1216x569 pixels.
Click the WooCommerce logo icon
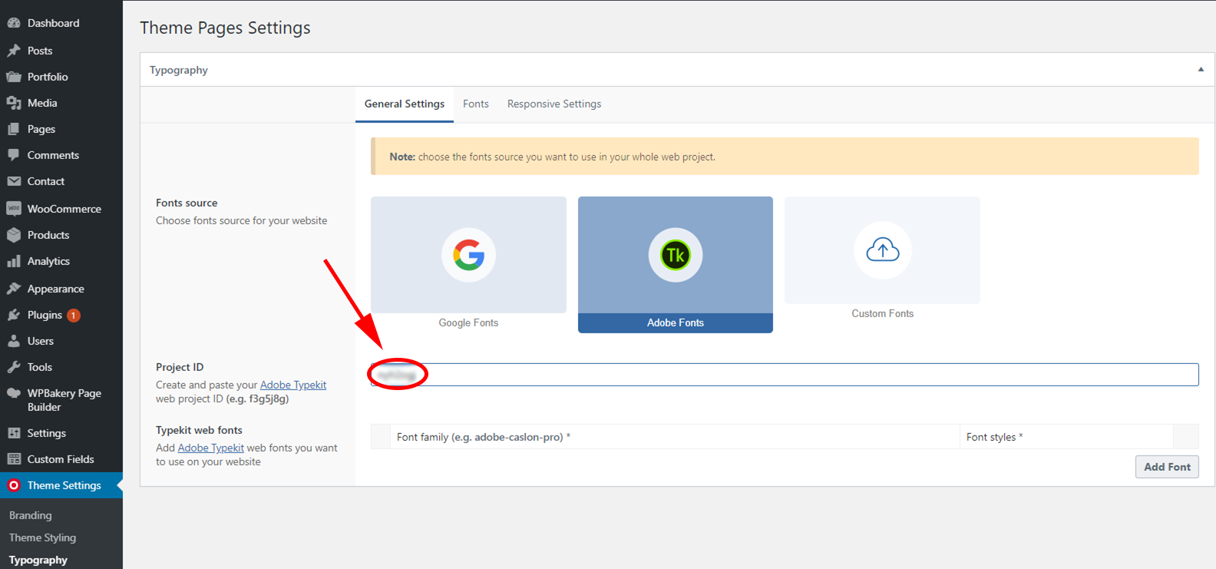click(x=14, y=209)
